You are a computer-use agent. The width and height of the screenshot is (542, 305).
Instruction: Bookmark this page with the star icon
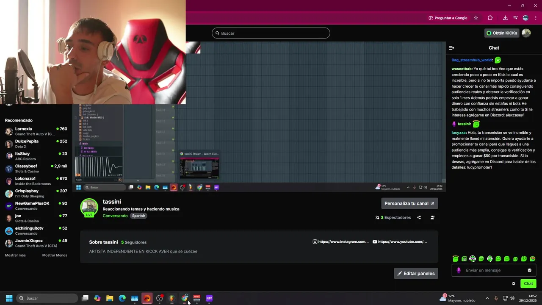[x=476, y=18]
